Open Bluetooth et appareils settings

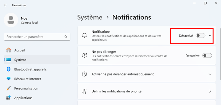click(37, 69)
